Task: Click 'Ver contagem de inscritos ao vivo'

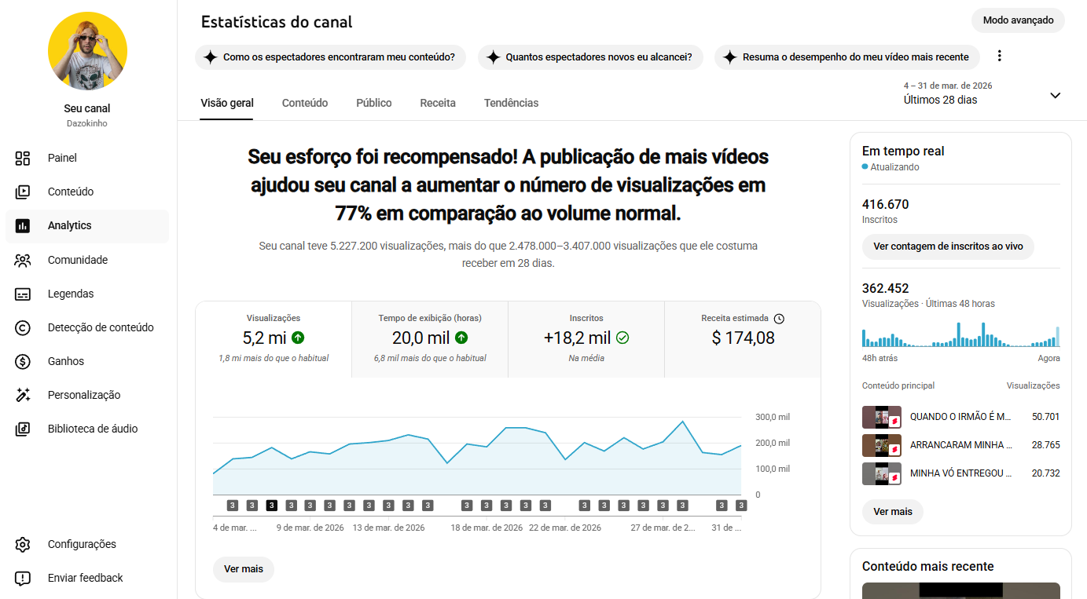Action: click(x=948, y=247)
